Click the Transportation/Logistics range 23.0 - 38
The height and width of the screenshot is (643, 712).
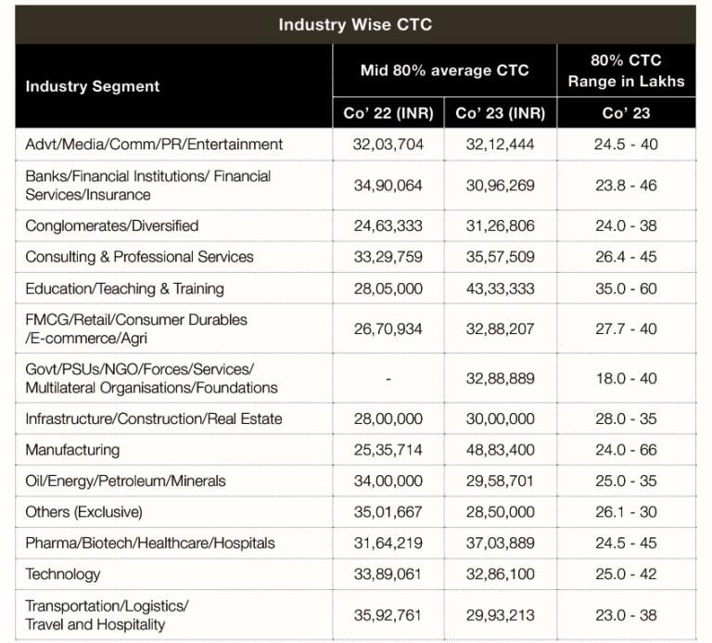pyautogui.click(x=626, y=614)
